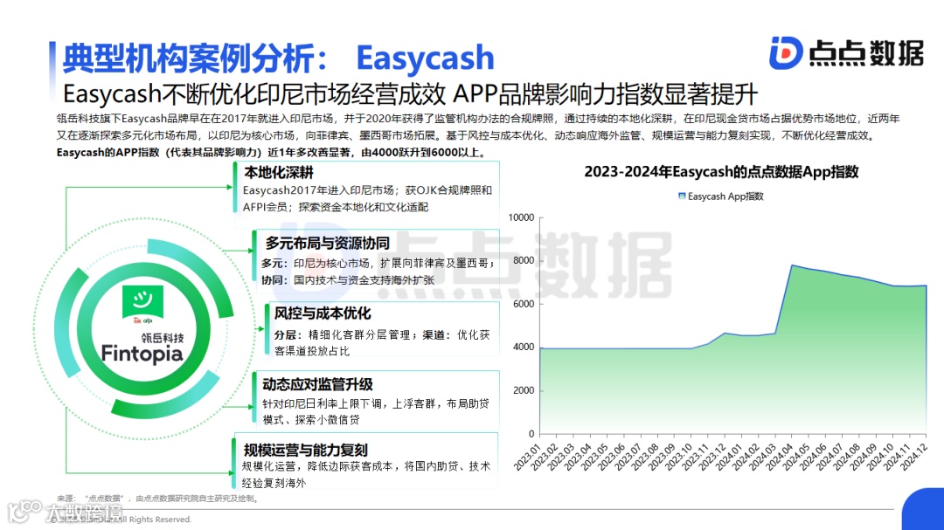The width and height of the screenshot is (944, 530).
Task: Click the 协同：国内技术与资金支持海外扩张 line
Action: click(x=347, y=280)
